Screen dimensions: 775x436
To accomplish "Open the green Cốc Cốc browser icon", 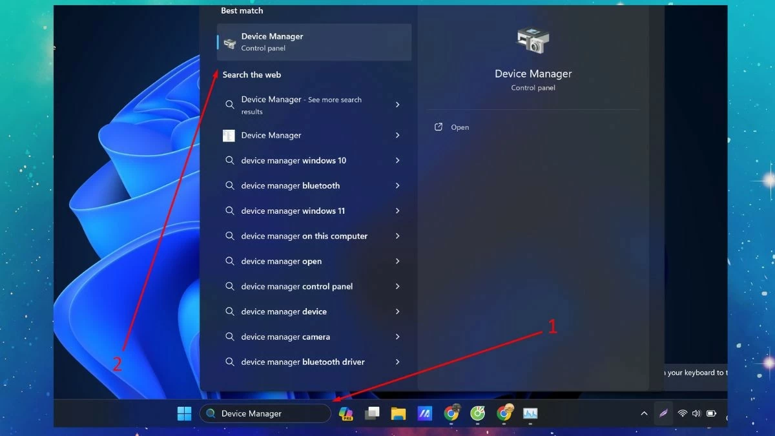I will pos(477,413).
